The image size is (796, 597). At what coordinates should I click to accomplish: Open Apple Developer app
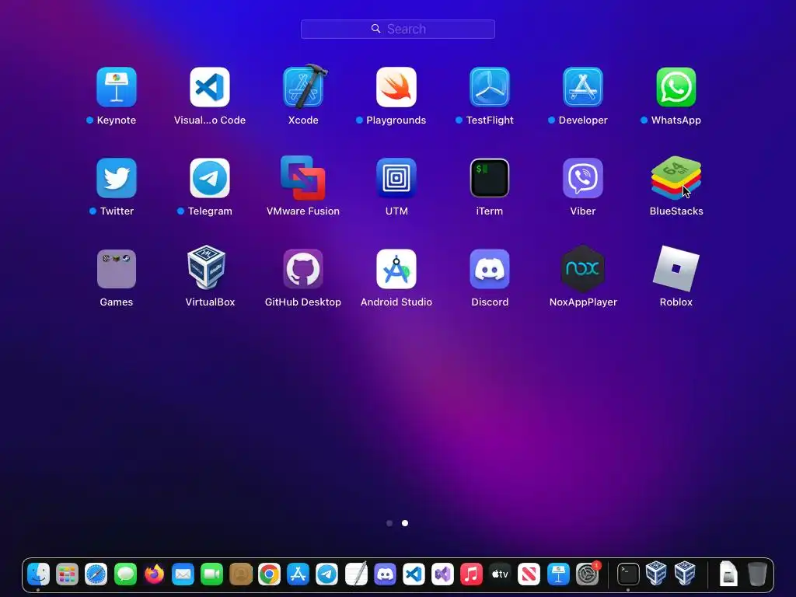point(583,87)
